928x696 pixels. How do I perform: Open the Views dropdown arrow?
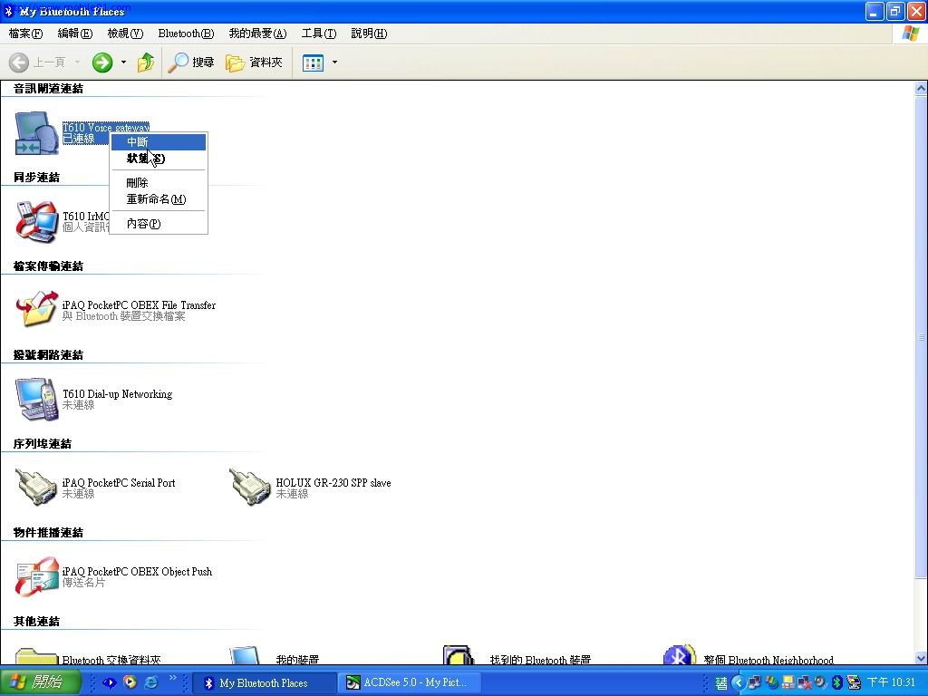[x=334, y=63]
